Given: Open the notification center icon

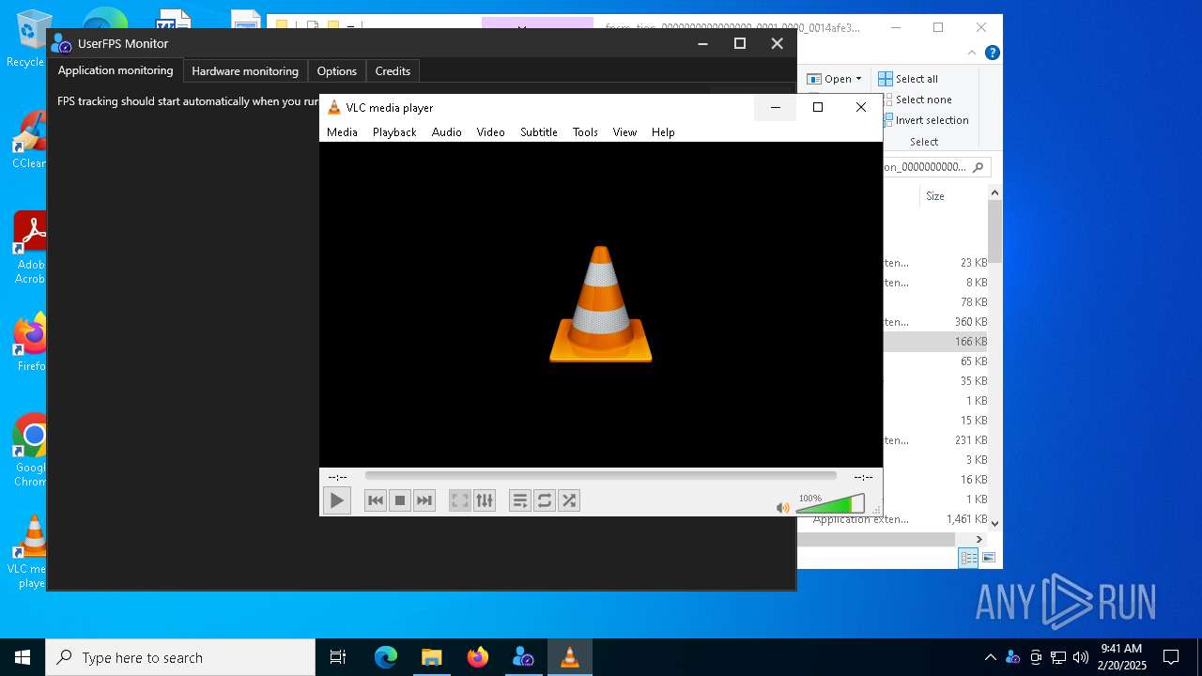Looking at the screenshot, I should pos(1171,657).
